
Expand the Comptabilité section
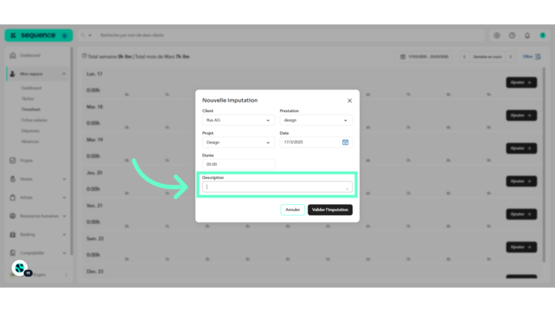(x=64, y=253)
